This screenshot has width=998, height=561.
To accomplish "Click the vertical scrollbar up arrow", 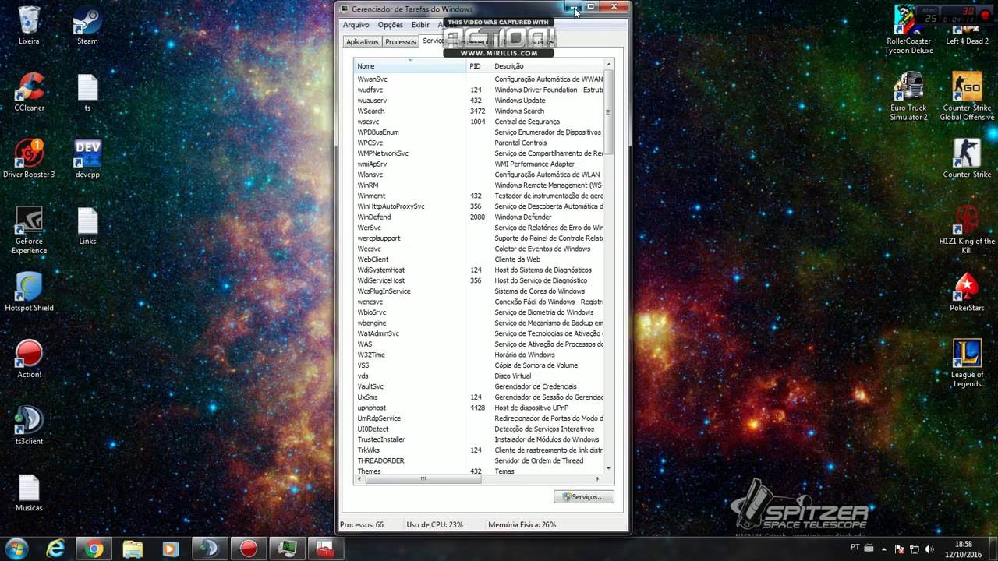I will click(609, 65).
